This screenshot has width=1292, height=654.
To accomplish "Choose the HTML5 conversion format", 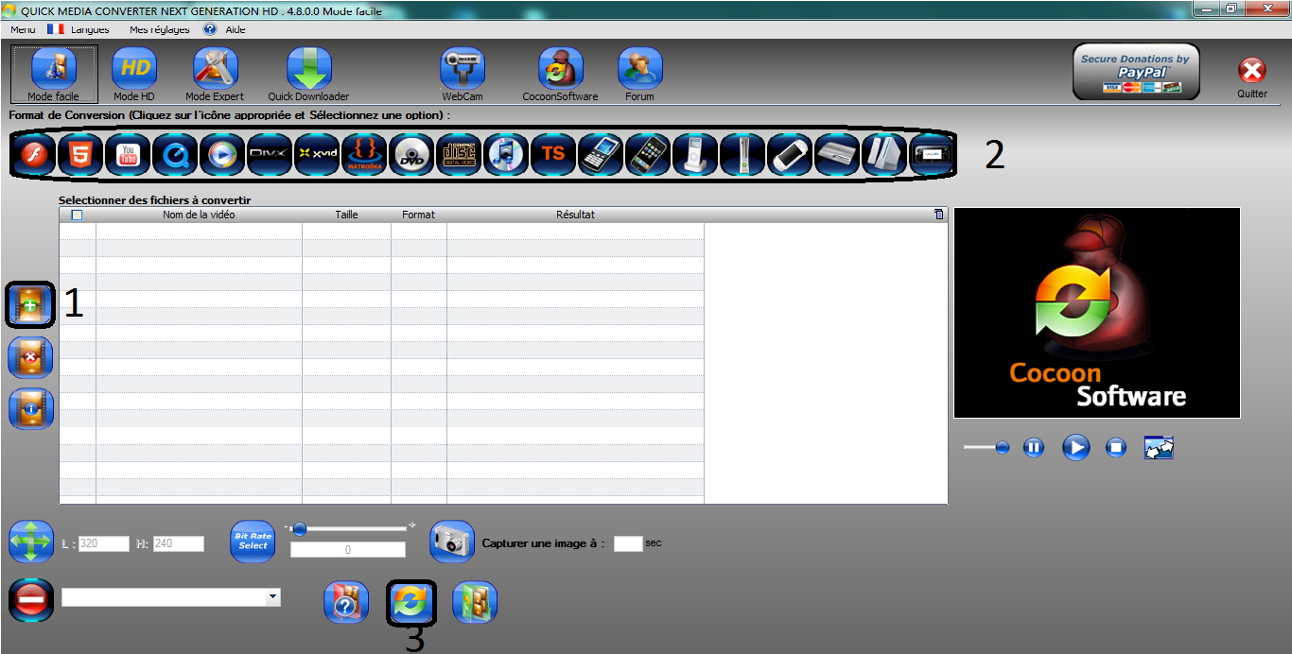I will [80, 153].
